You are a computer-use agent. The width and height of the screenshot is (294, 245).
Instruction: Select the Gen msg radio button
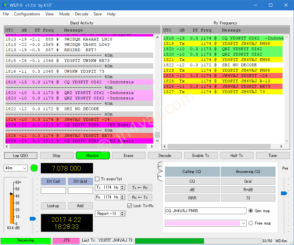coord(251,211)
